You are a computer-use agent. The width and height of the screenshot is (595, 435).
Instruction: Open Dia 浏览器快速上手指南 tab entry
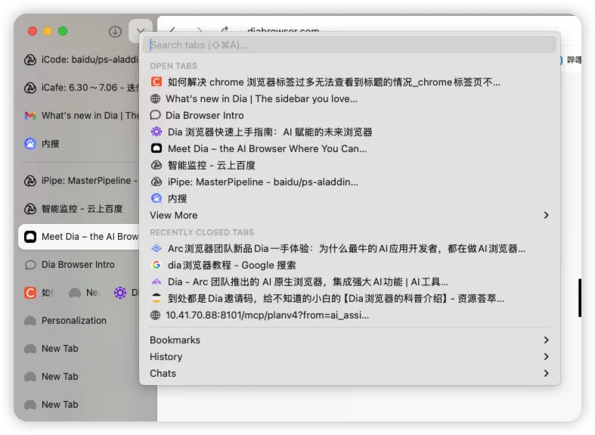(x=349, y=132)
